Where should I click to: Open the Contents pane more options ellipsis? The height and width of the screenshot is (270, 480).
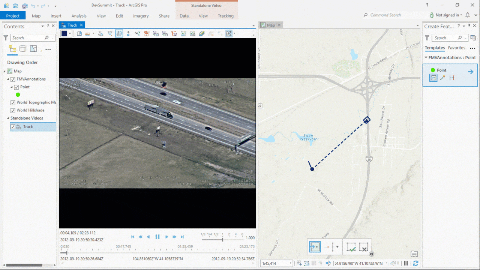(48, 49)
